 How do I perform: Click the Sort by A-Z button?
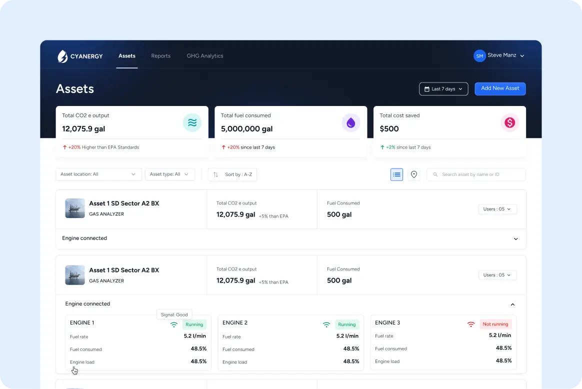(232, 174)
